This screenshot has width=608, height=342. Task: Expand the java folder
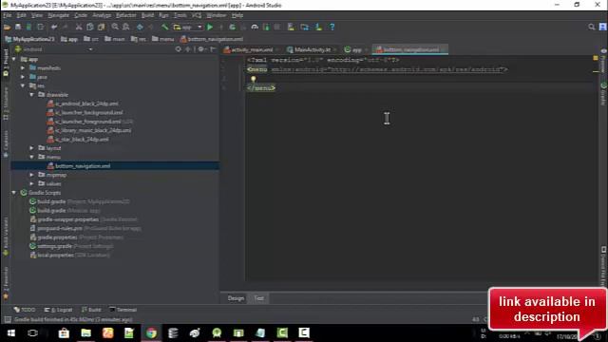(x=23, y=77)
